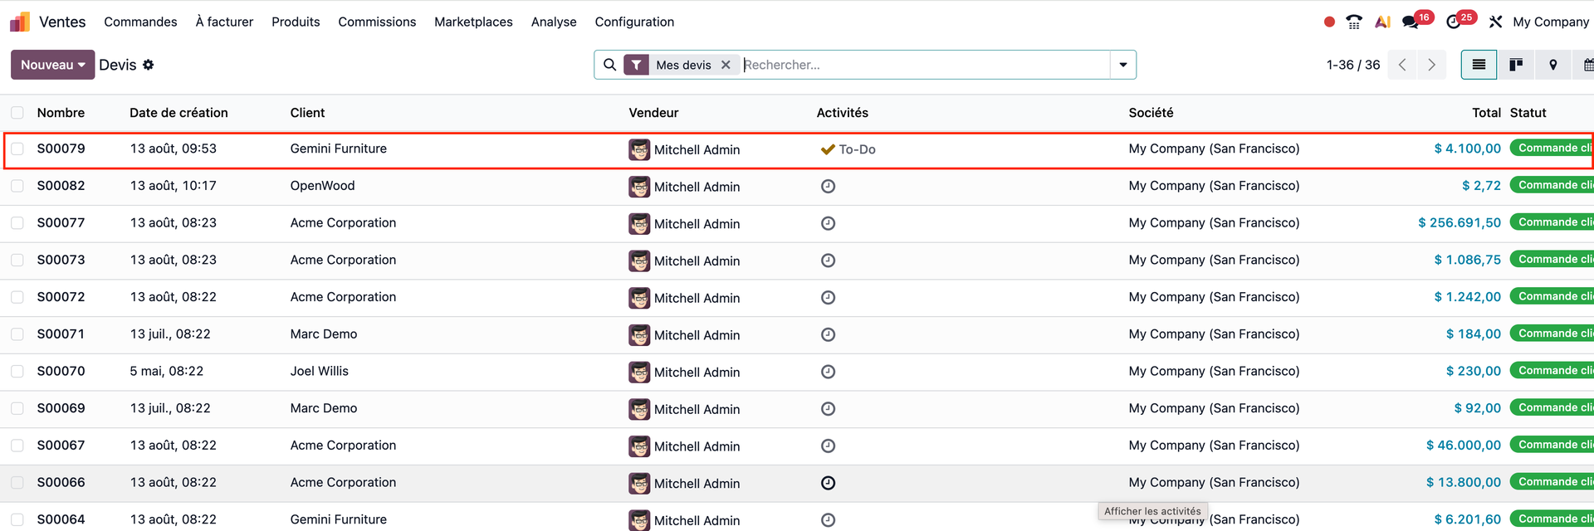Open the Produits menu

296,22
